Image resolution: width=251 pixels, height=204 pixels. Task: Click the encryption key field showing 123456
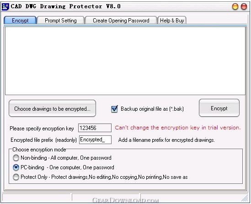point(95,128)
